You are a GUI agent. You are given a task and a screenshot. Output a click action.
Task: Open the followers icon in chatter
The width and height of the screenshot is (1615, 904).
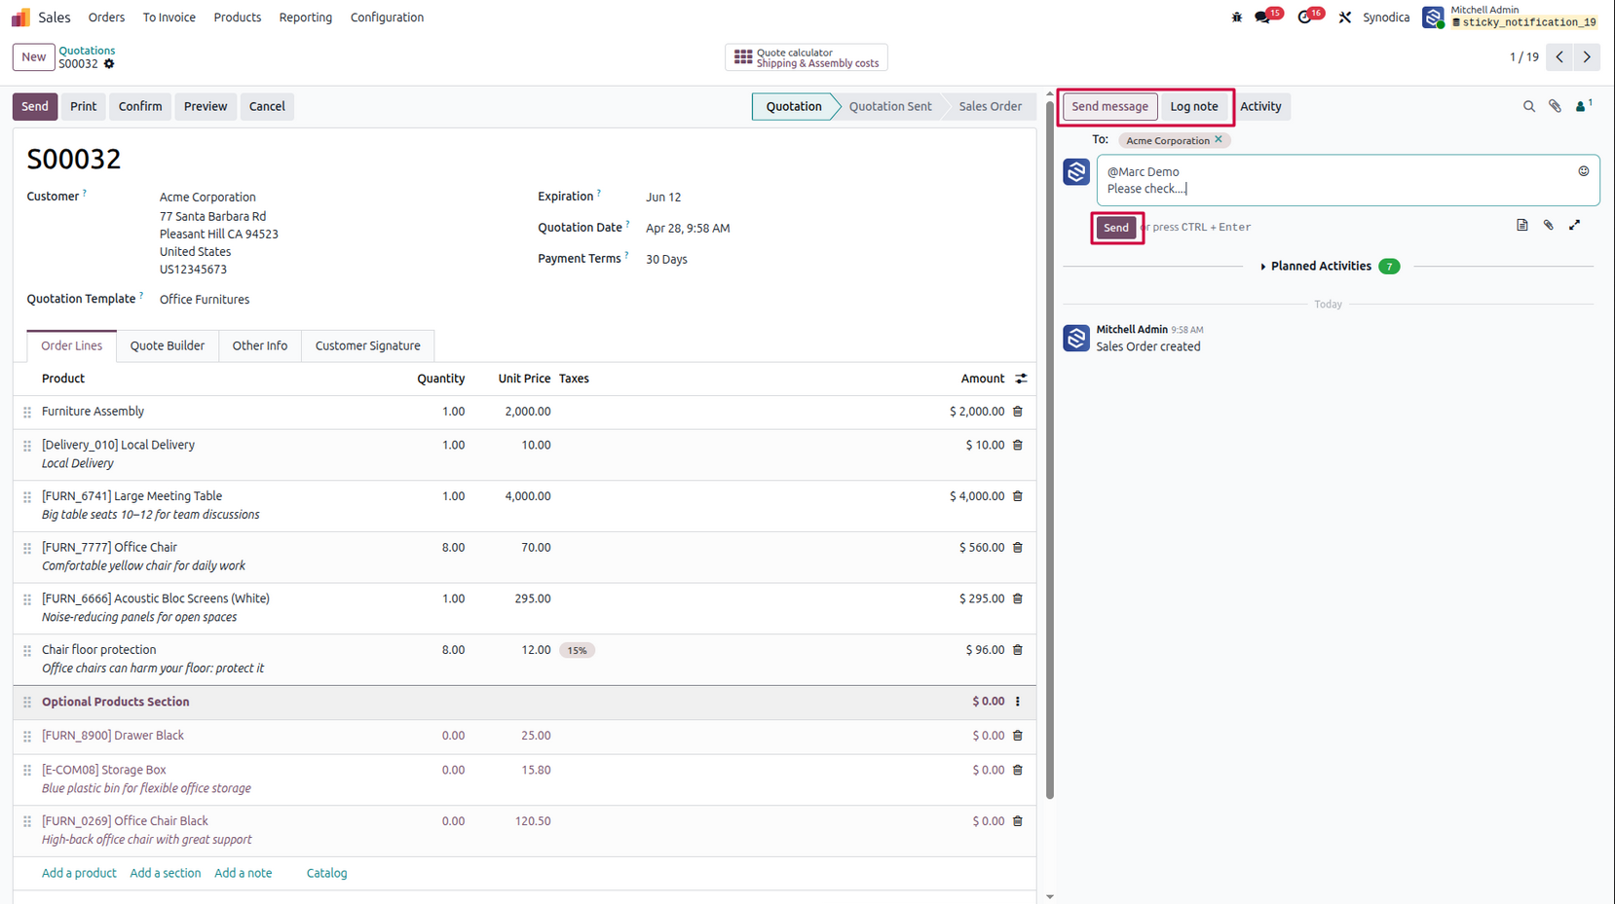(1583, 106)
